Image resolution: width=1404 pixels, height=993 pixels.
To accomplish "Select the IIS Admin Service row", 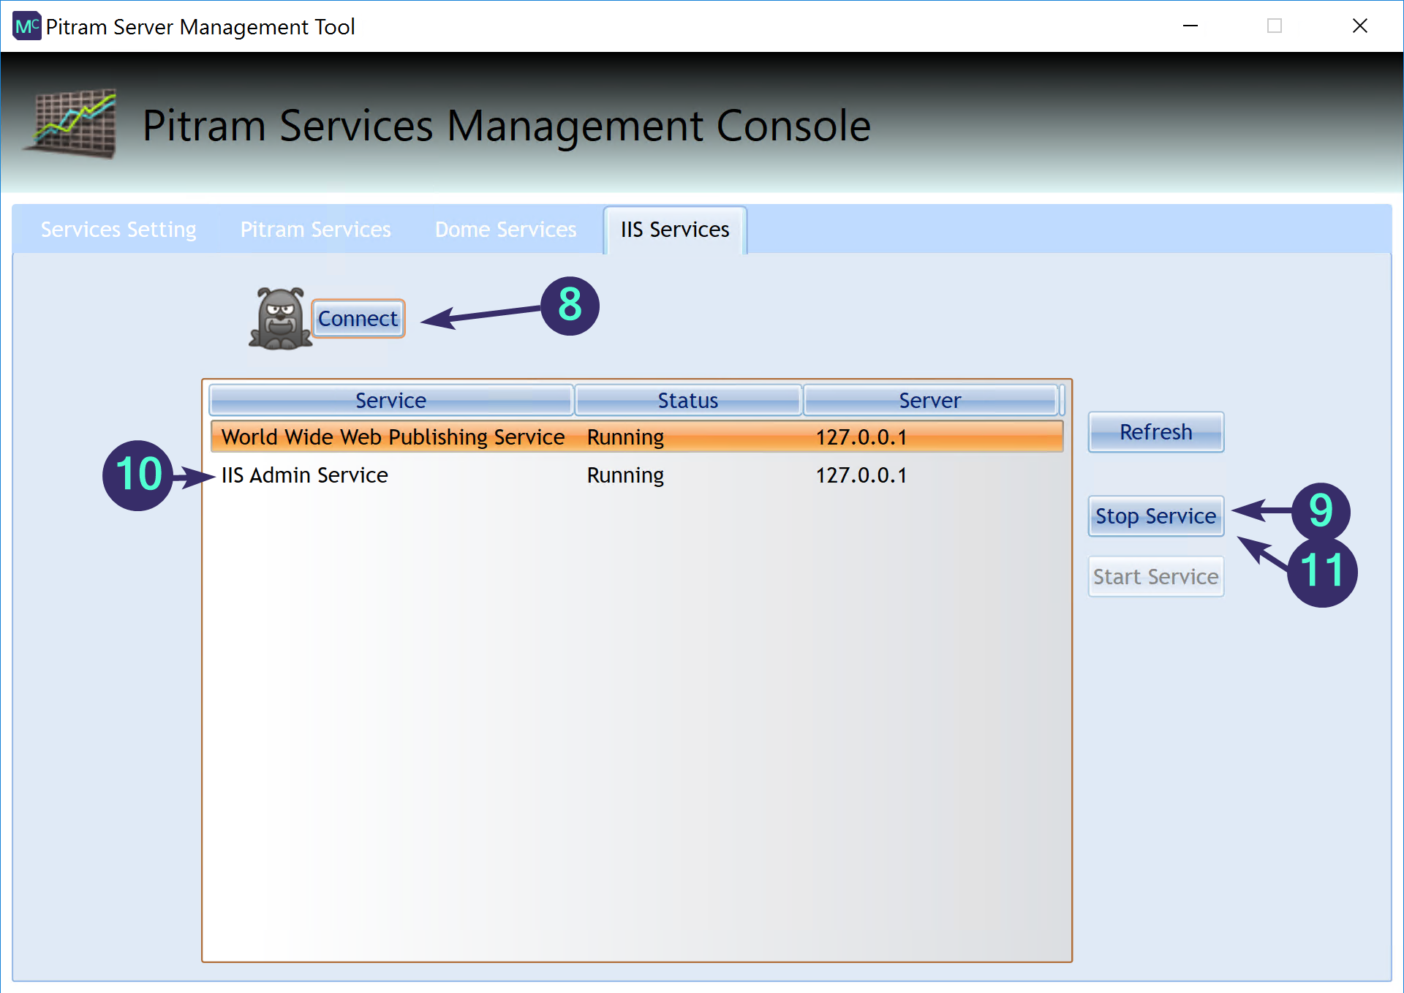I will (x=305, y=475).
